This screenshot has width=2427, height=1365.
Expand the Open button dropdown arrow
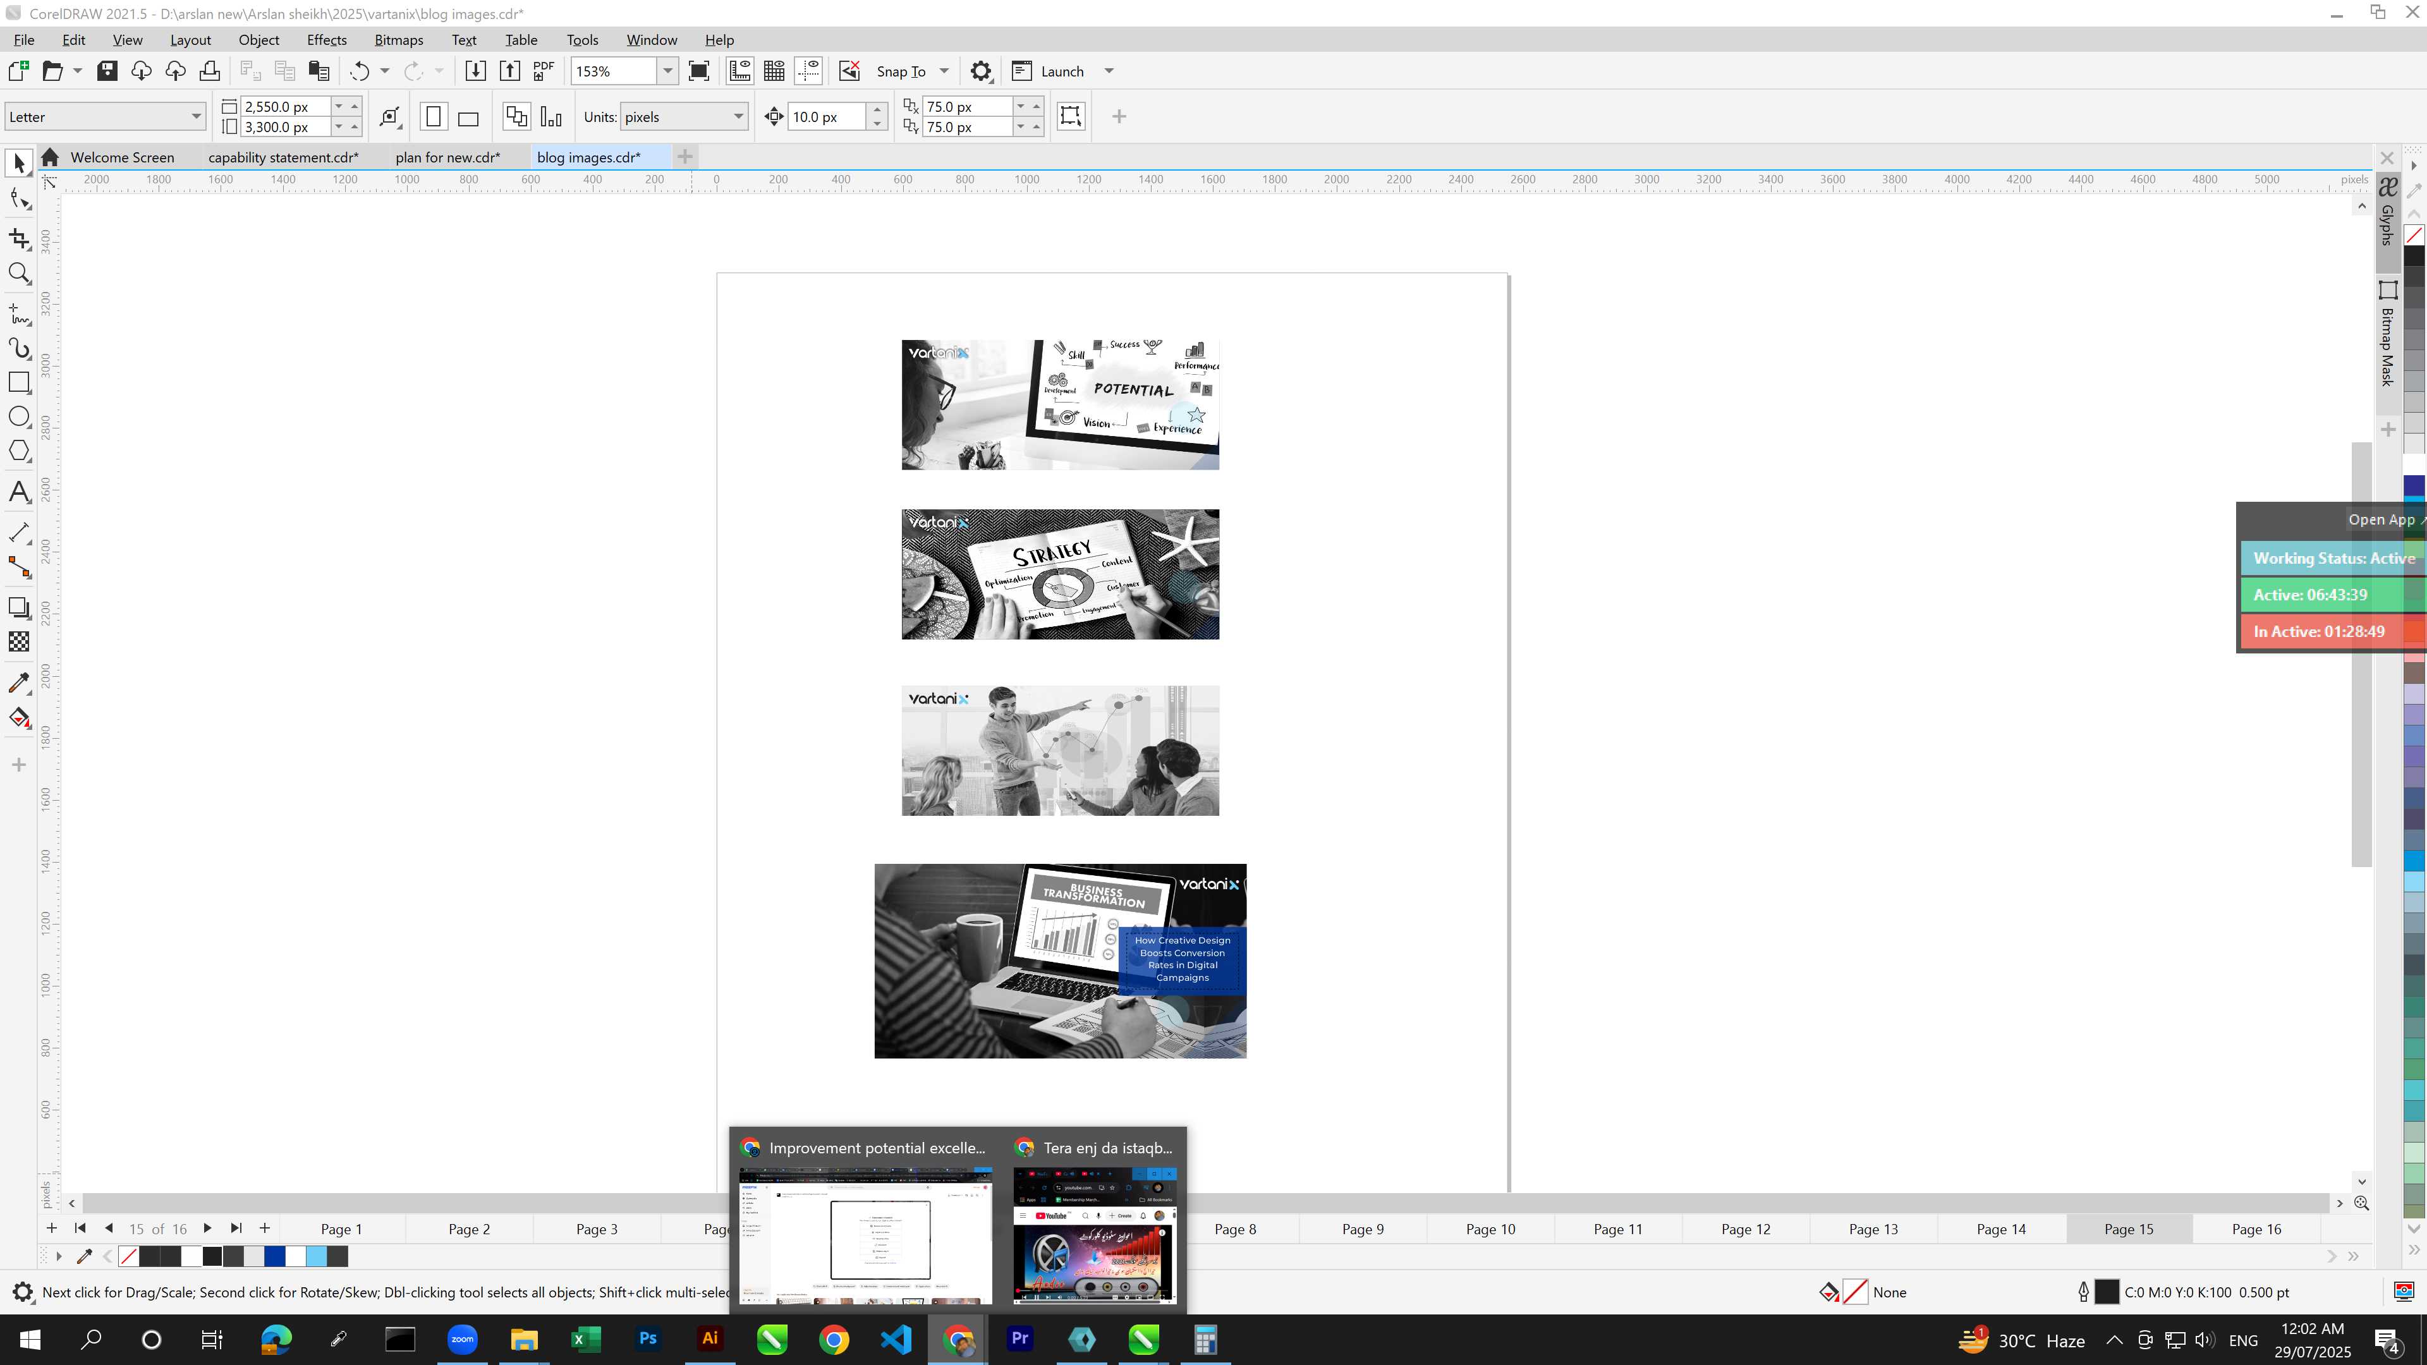[77, 71]
